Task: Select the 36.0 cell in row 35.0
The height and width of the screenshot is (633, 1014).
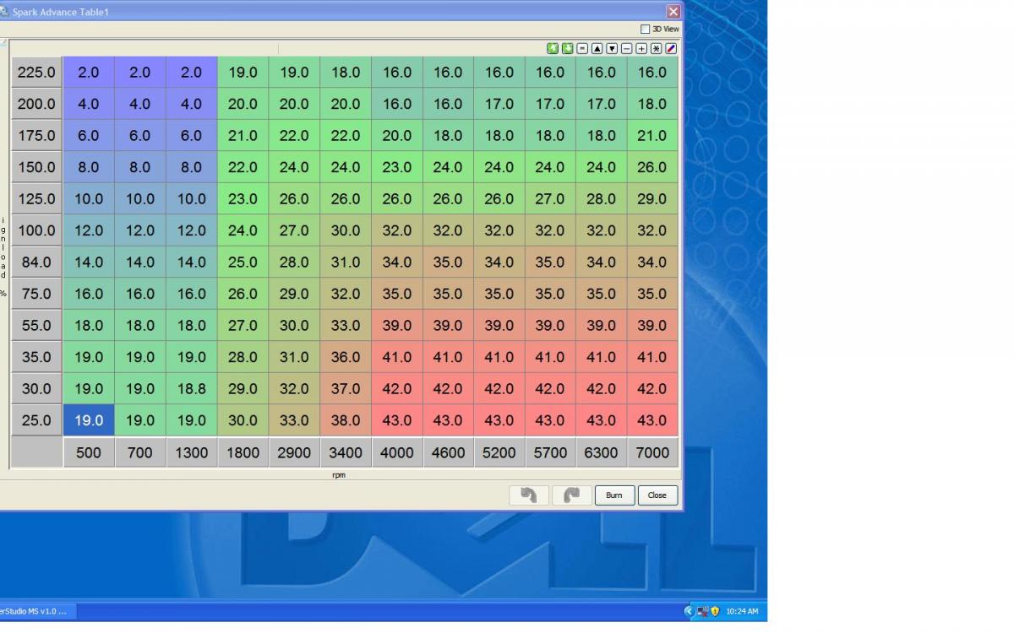Action: coord(346,357)
